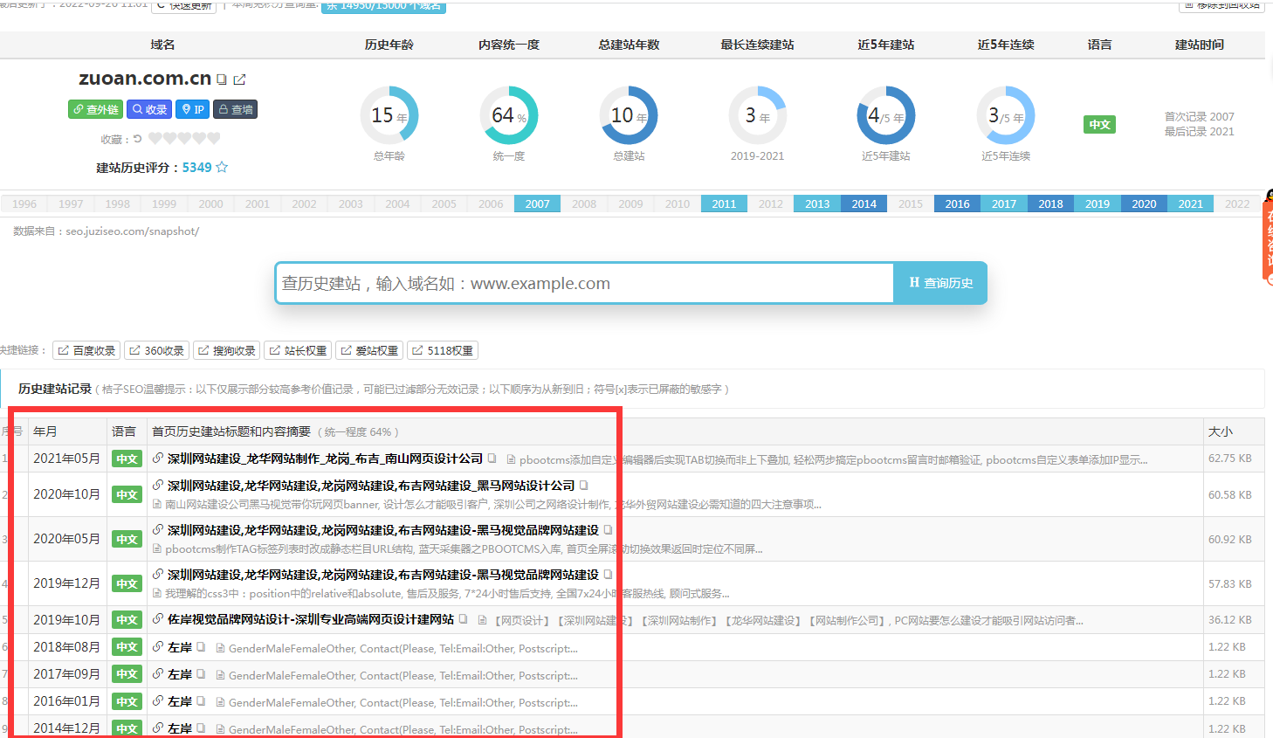Copy the 2020年10月 record title
The width and height of the screenshot is (1273, 738).
click(x=584, y=485)
